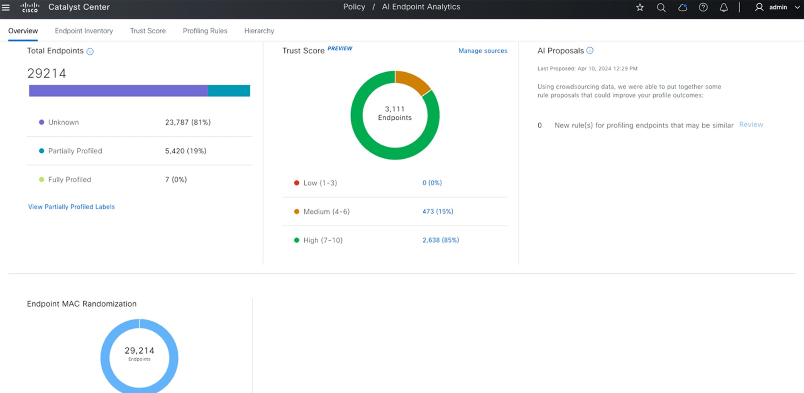Click the Endpoint MAC Randomization heading
This screenshot has width=804, height=393.
point(82,304)
